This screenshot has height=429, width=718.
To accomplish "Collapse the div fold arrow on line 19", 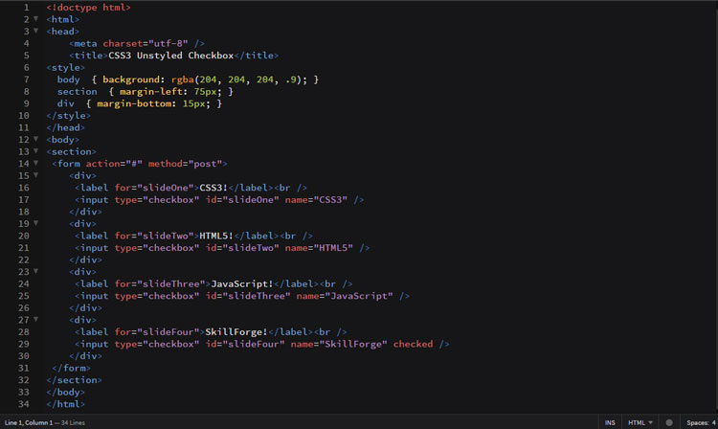I will 35,223.
